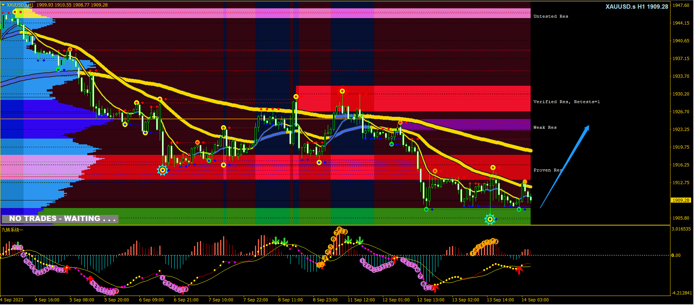Image resolution: width=694 pixels, height=305 pixels.
Task: Click the 0.00 oscillator zero level value
Action: (676, 255)
